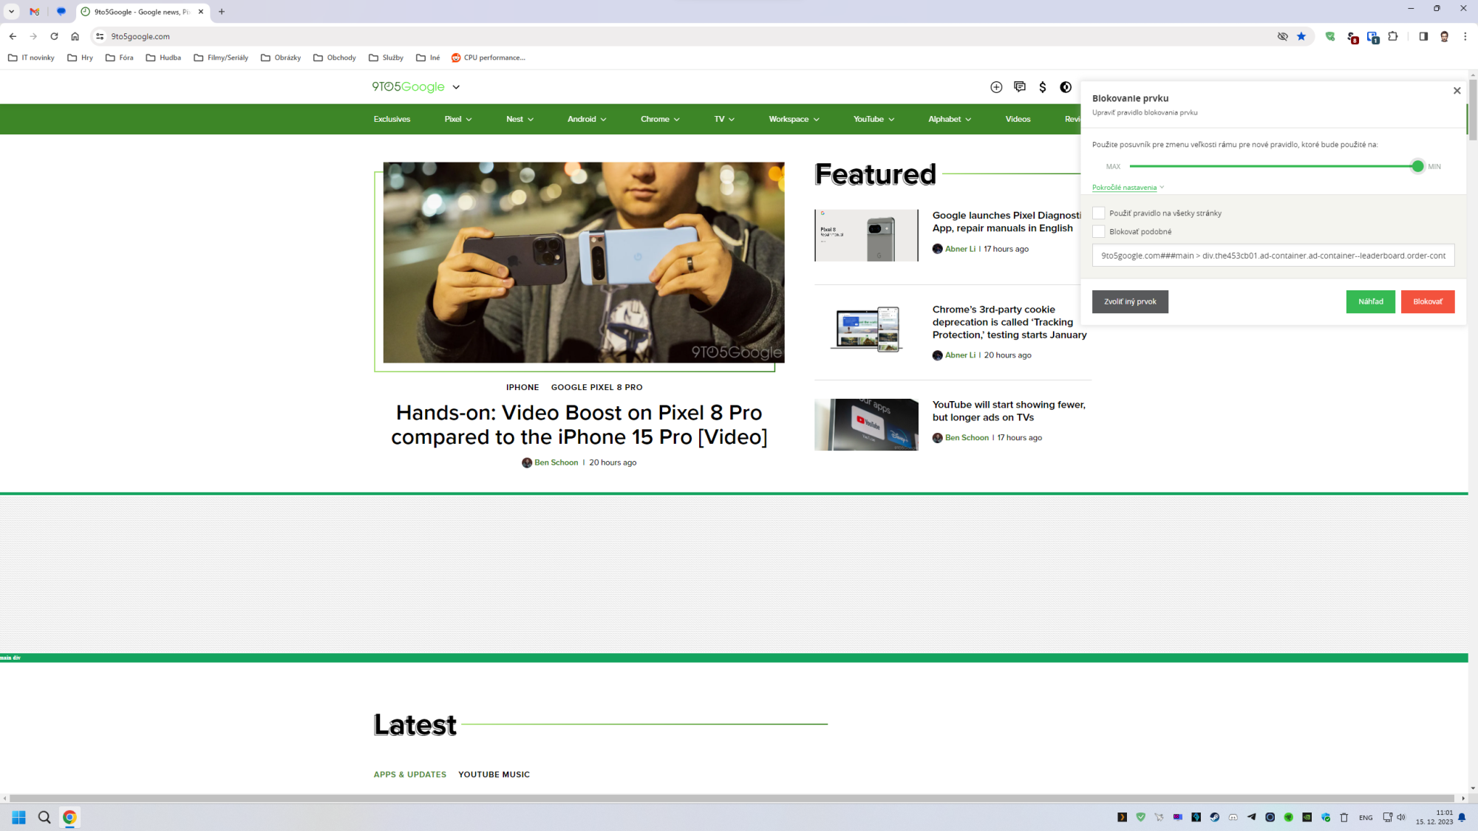The width and height of the screenshot is (1478, 831).
Task: Toggle the hidden-eye icon in the address bar
Action: click(1283, 35)
